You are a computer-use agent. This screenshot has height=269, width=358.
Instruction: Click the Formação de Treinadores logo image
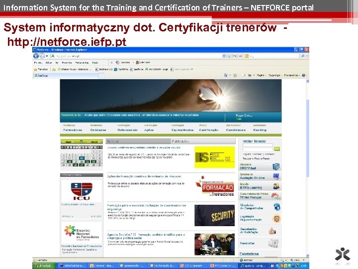(x=215, y=186)
